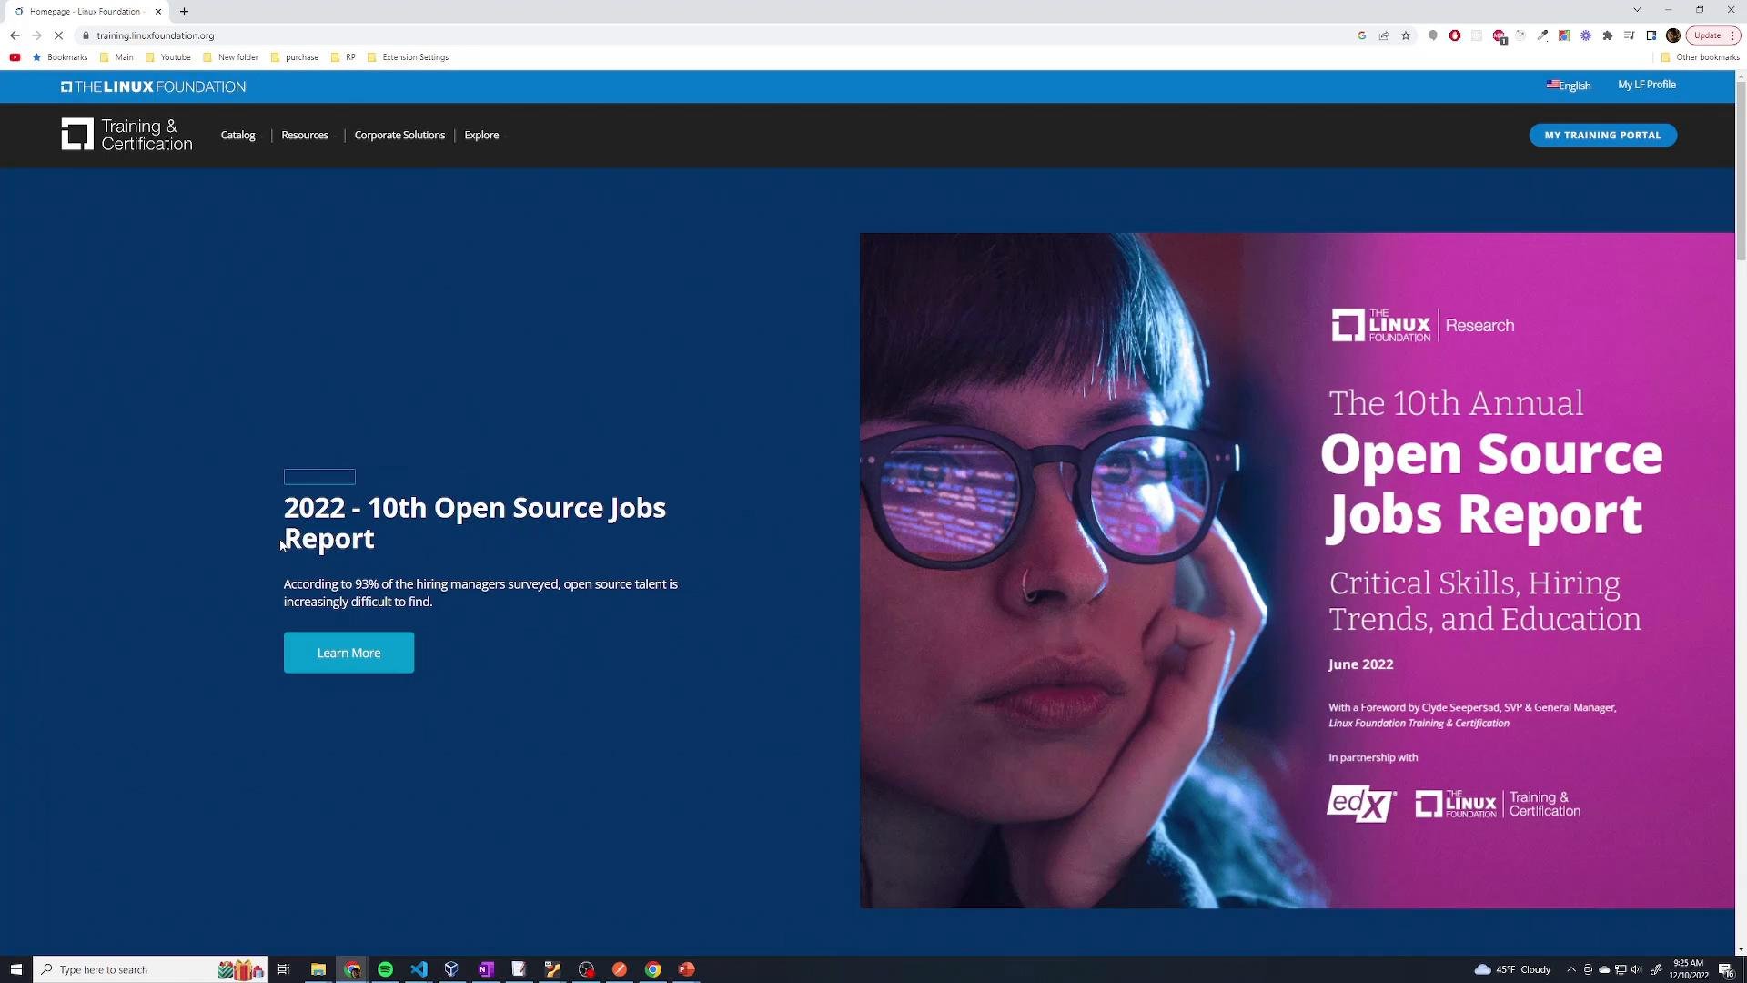Bookmark this page with the star icon
1747x983 pixels.
click(1406, 35)
